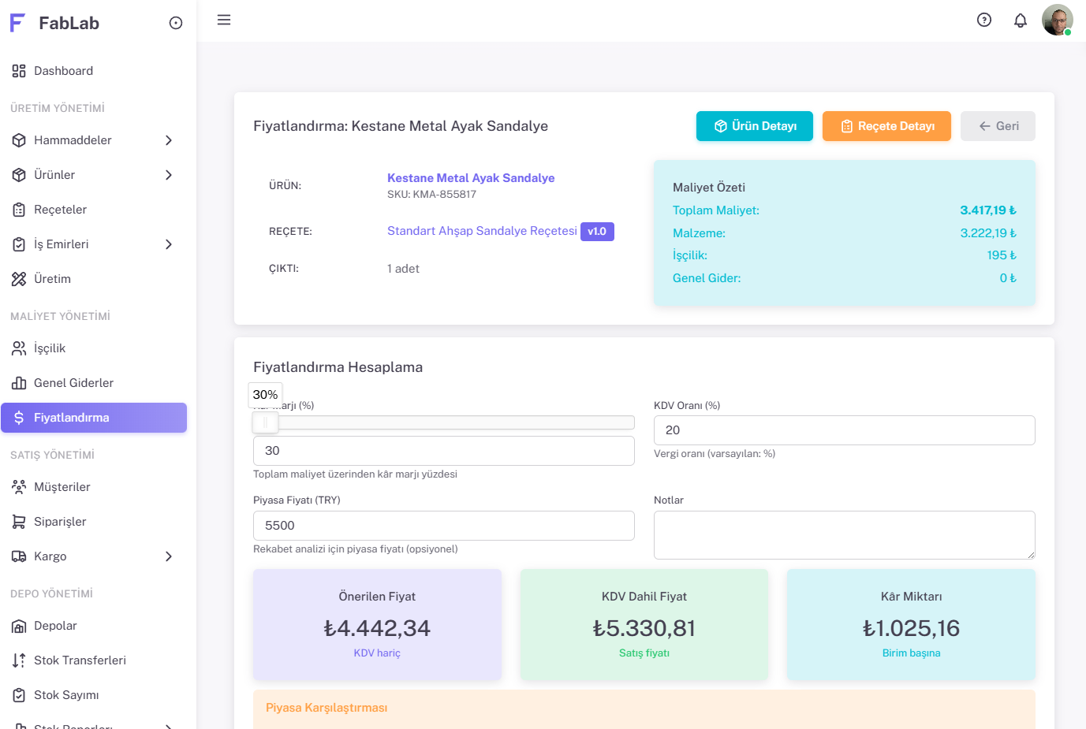Screen dimensions: 1086x729
Task: Click the Reçete Detayı button
Action: pyautogui.click(x=886, y=126)
